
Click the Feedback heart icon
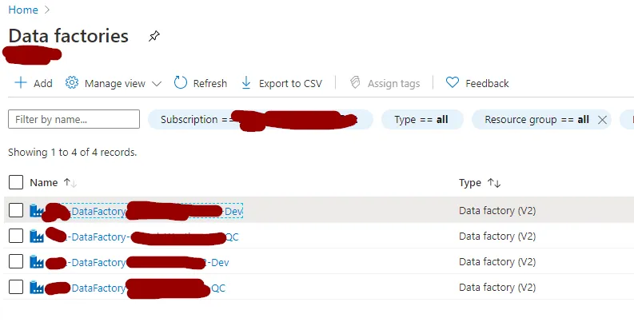pyautogui.click(x=453, y=83)
